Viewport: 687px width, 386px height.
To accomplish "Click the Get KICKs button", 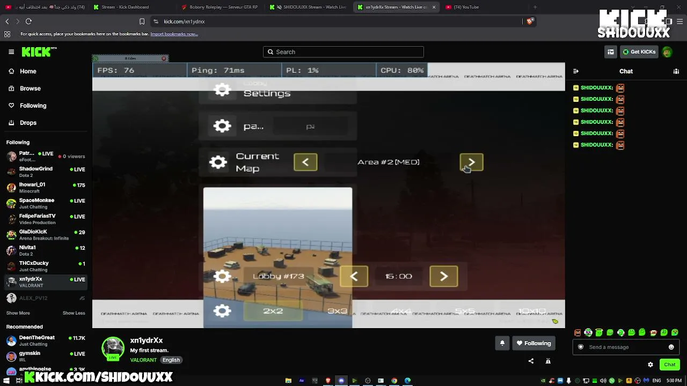I will 639,52.
